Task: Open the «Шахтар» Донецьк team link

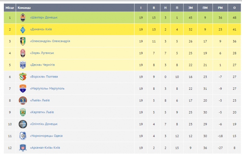Action: pyautogui.click(x=44, y=18)
